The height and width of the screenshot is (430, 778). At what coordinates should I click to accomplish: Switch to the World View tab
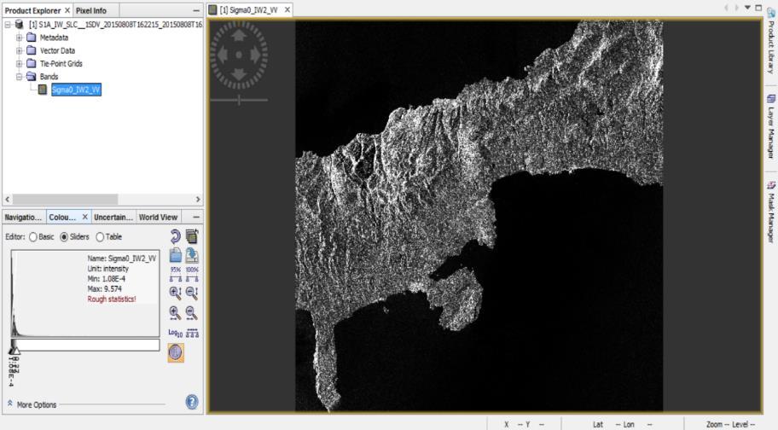click(159, 218)
